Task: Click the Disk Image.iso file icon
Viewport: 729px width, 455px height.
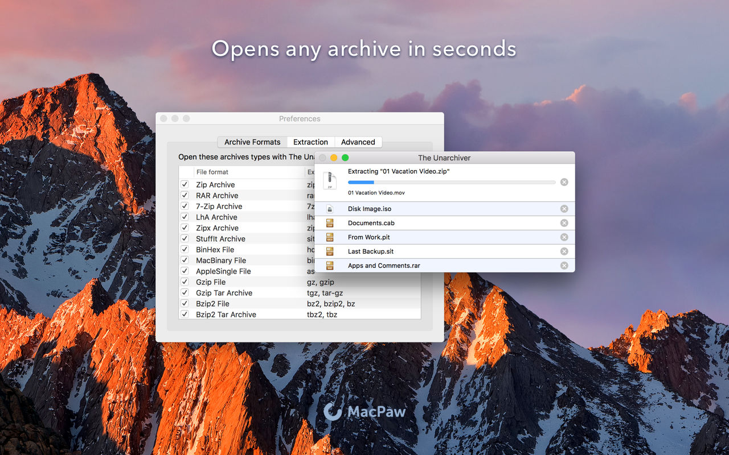Action: click(x=330, y=209)
